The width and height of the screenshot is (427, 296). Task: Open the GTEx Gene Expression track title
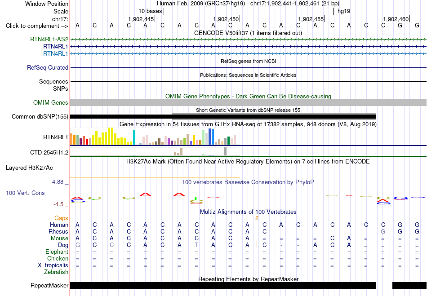point(248,124)
